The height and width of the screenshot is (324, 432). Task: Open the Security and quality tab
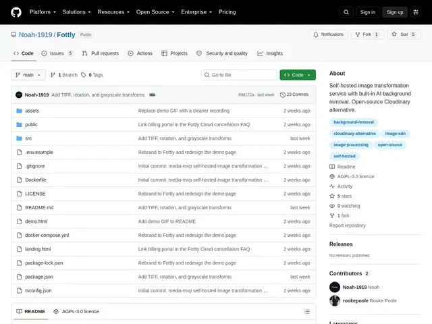[222, 53]
